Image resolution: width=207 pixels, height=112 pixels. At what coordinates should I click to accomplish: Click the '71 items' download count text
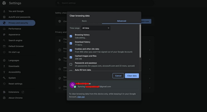click(79, 45)
